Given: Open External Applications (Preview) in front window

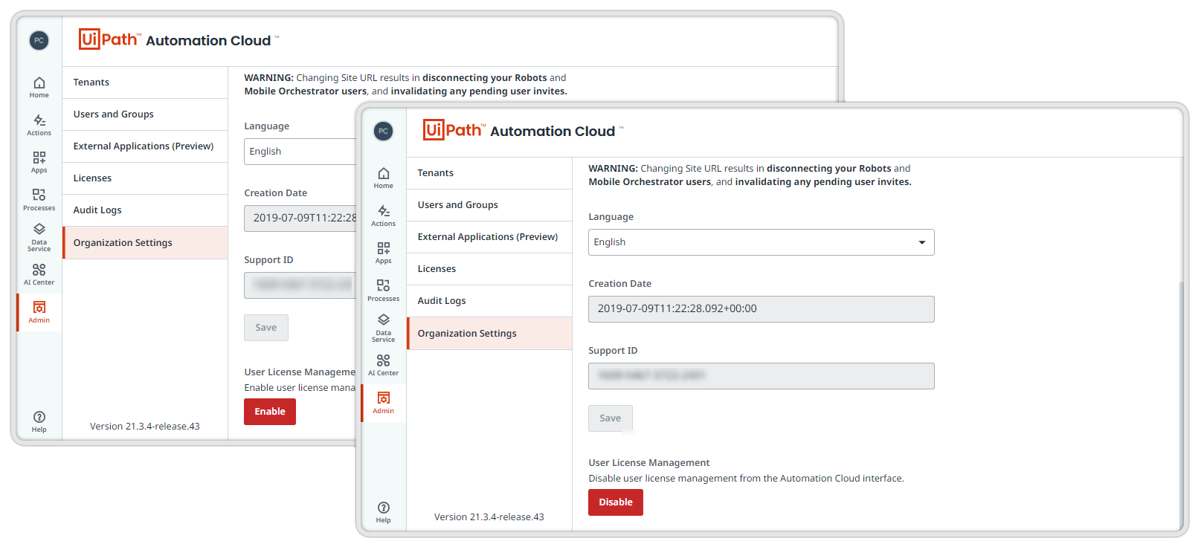Looking at the screenshot, I should [489, 237].
